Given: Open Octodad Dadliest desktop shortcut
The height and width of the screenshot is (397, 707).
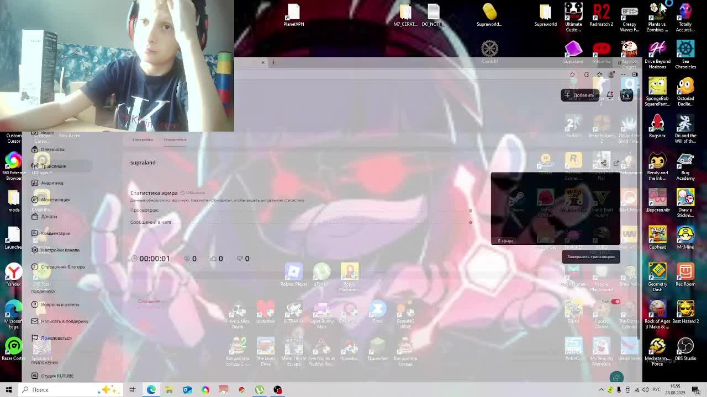Looking at the screenshot, I should (685, 92).
